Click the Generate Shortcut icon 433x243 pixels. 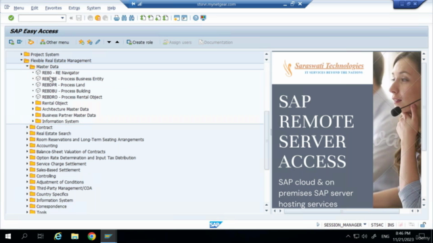point(184,18)
